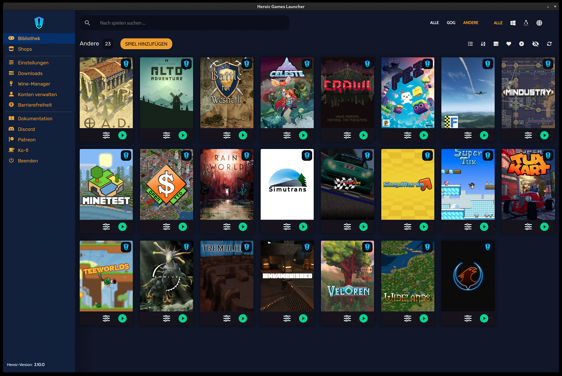Viewport: 562px width, 376px height.
Task: Click Heroic logo in sidebar
Action: coord(39,23)
